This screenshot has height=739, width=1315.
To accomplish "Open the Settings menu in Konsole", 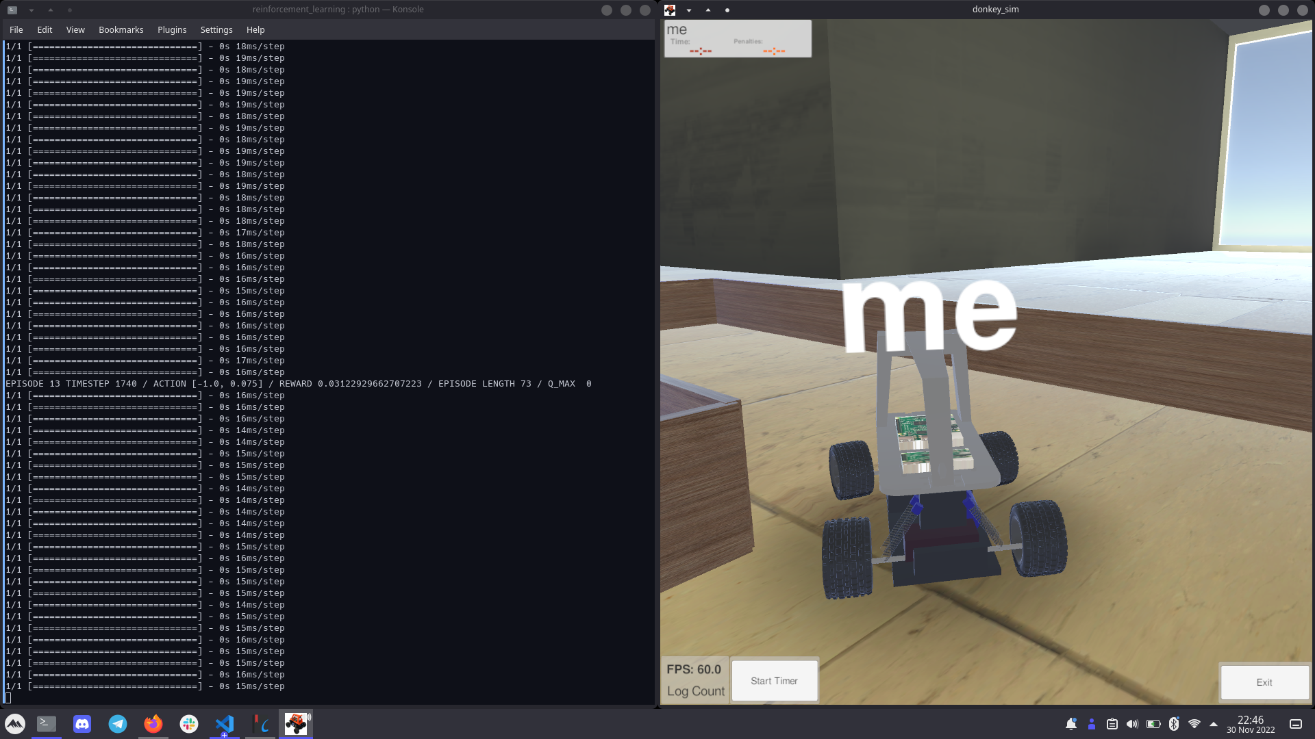I will coord(216,30).
